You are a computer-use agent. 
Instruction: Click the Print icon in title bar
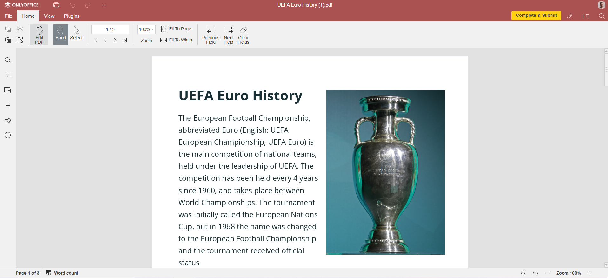pos(57,5)
